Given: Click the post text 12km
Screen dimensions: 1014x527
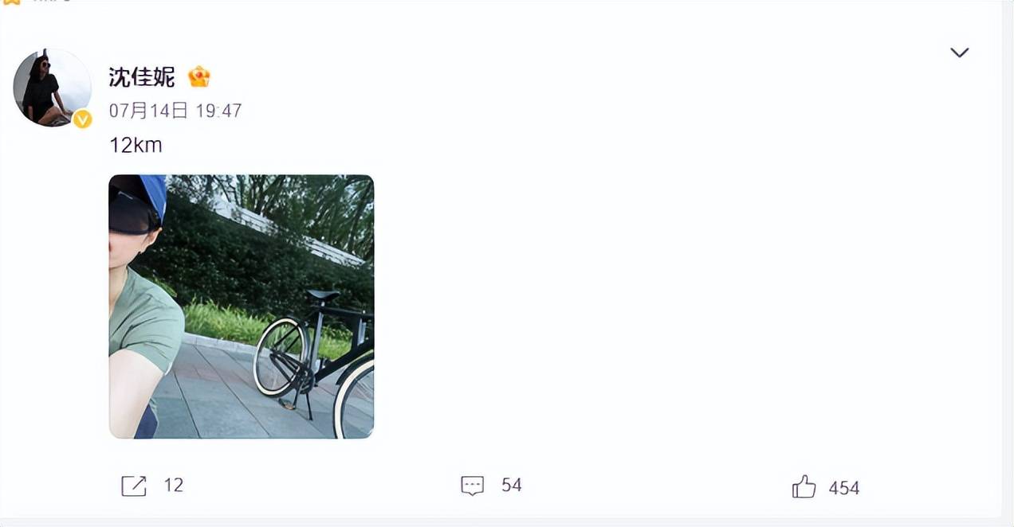Looking at the screenshot, I should coord(136,145).
